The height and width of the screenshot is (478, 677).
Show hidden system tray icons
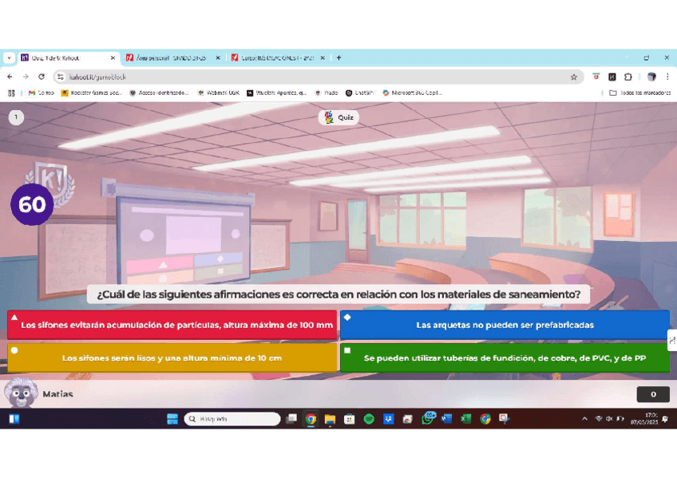[x=584, y=419]
